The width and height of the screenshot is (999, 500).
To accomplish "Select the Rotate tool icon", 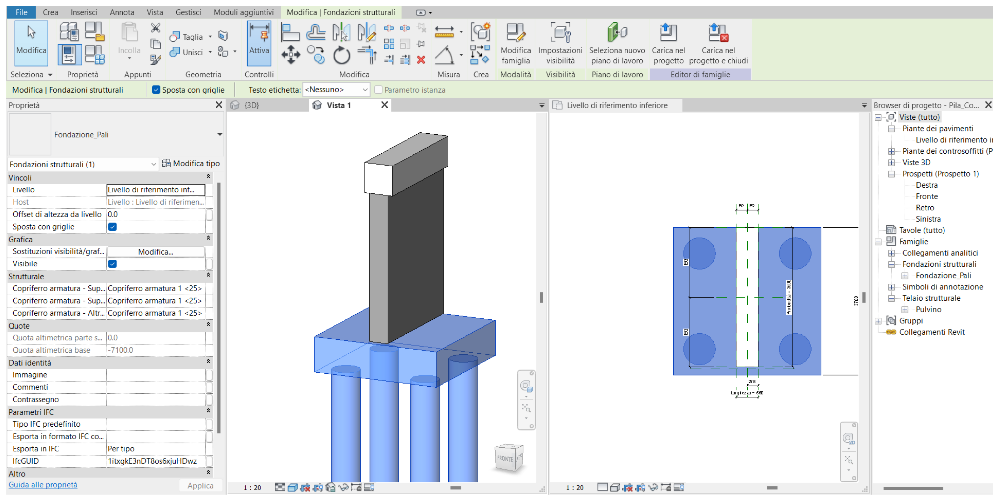I will [341, 55].
